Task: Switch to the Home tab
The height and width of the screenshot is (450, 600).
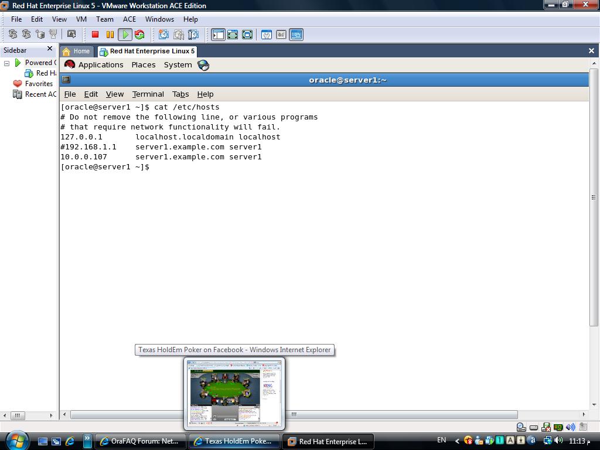Action: [77, 51]
